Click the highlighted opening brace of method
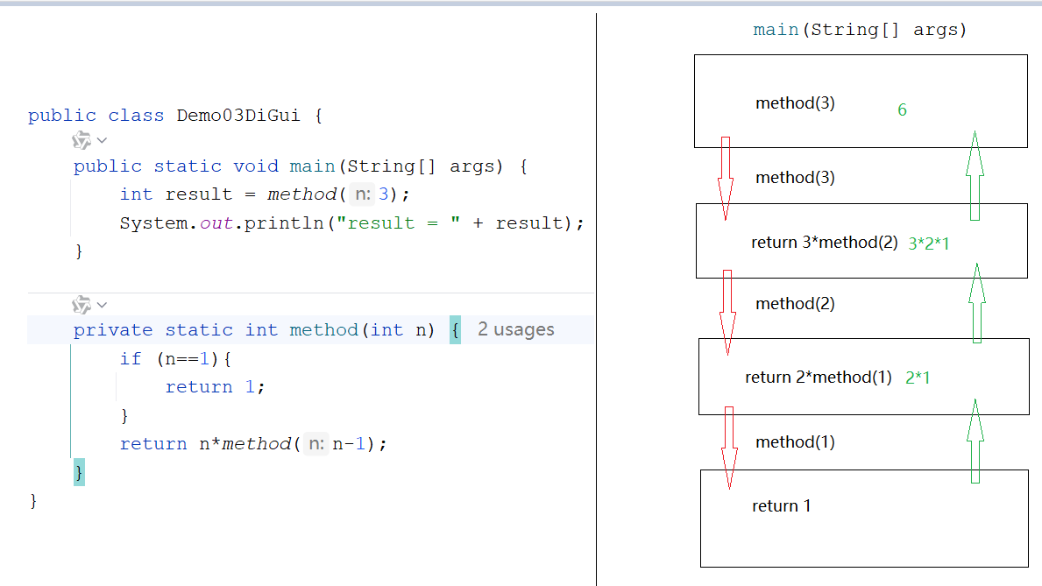Screen dimensions: 1042x586 pos(455,330)
